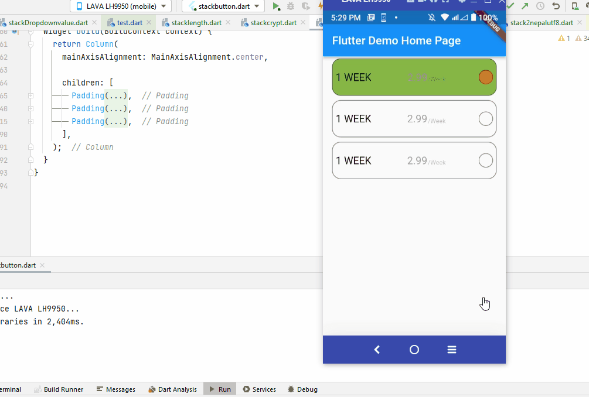
Task: Click the green arrow push icon
Action: tap(525, 6)
